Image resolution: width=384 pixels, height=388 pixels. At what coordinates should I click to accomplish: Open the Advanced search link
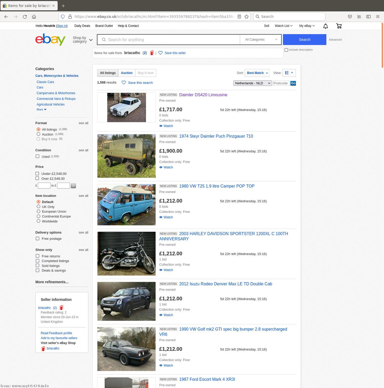pos(335,40)
